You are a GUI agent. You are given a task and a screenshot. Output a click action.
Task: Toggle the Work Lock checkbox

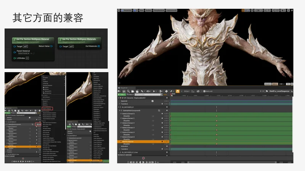tap(204, 91)
